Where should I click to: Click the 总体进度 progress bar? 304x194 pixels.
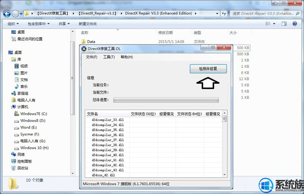[x=166, y=100]
